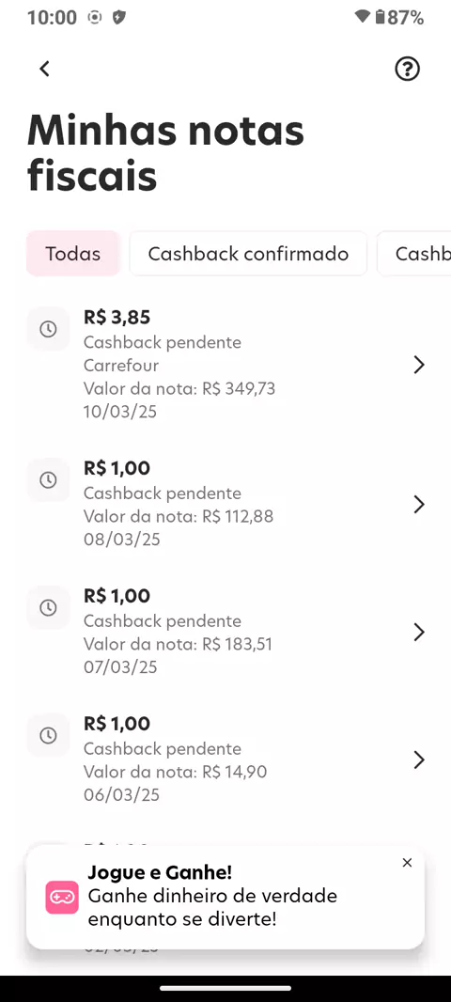Tap clock icon beside R$ 3,85 cashback
The width and height of the screenshot is (451, 1002).
(48, 329)
